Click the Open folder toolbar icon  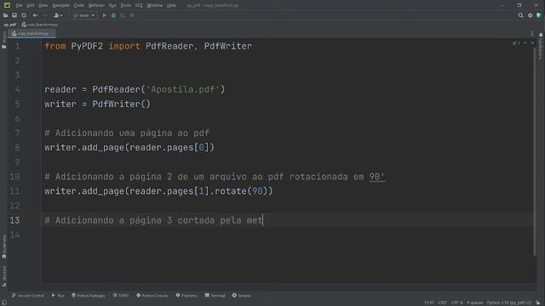pyautogui.click(x=5, y=15)
